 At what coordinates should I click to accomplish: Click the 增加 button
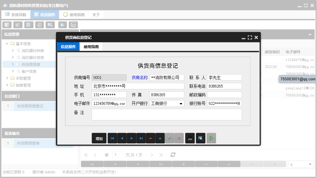pyautogui.click(x=99, y=138)
